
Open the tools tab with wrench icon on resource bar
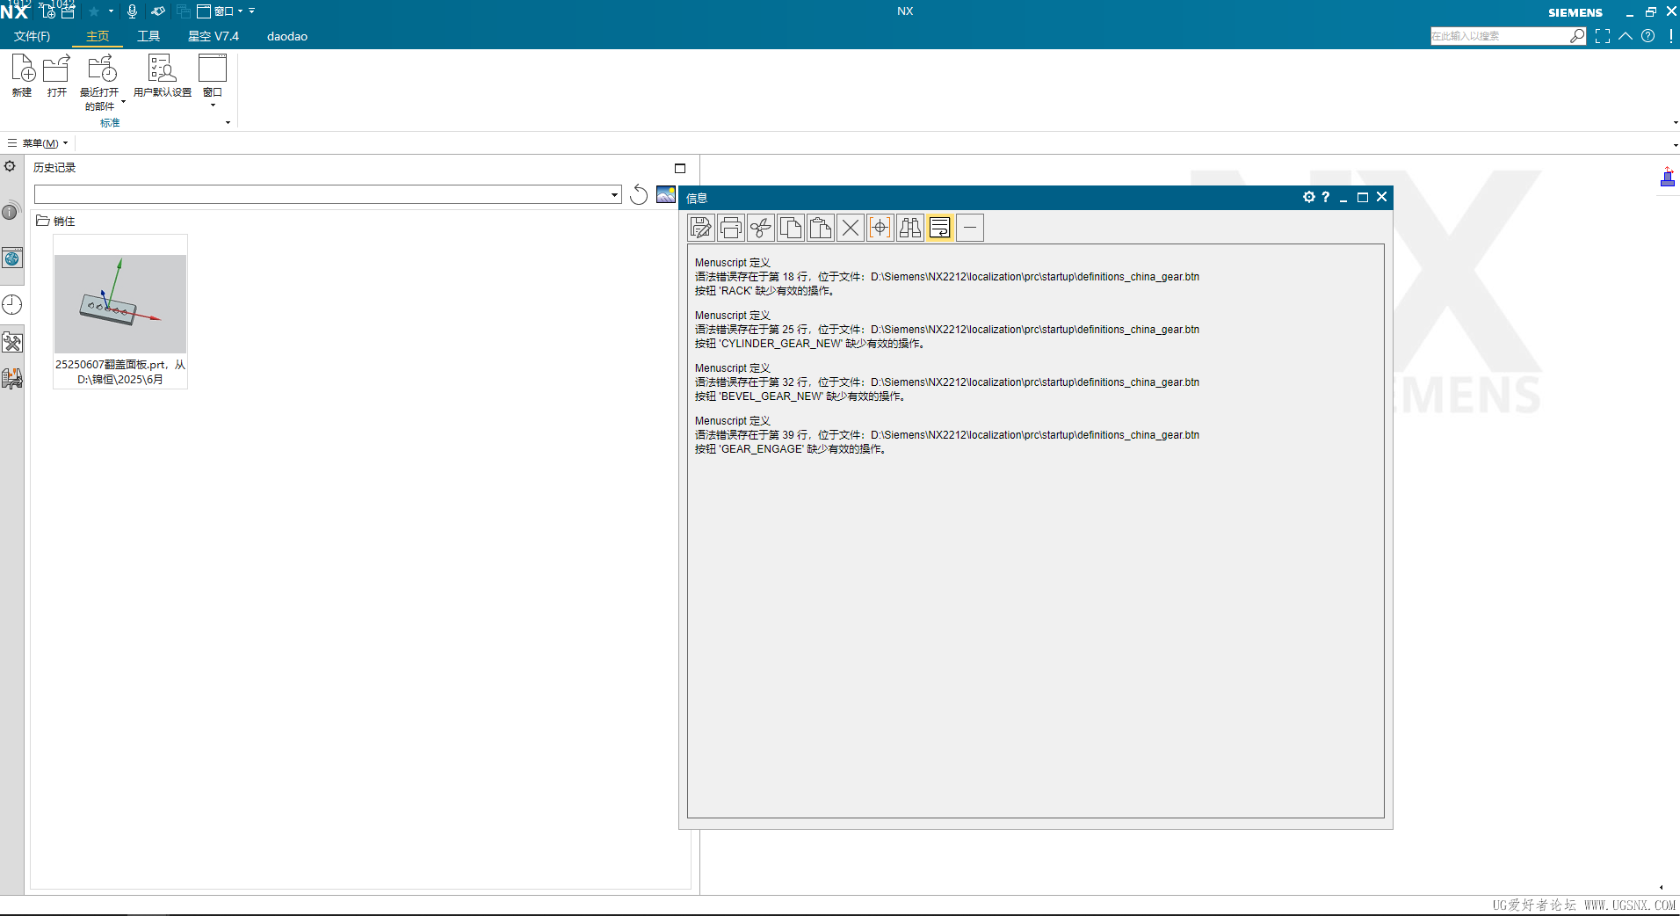(12, 342)
